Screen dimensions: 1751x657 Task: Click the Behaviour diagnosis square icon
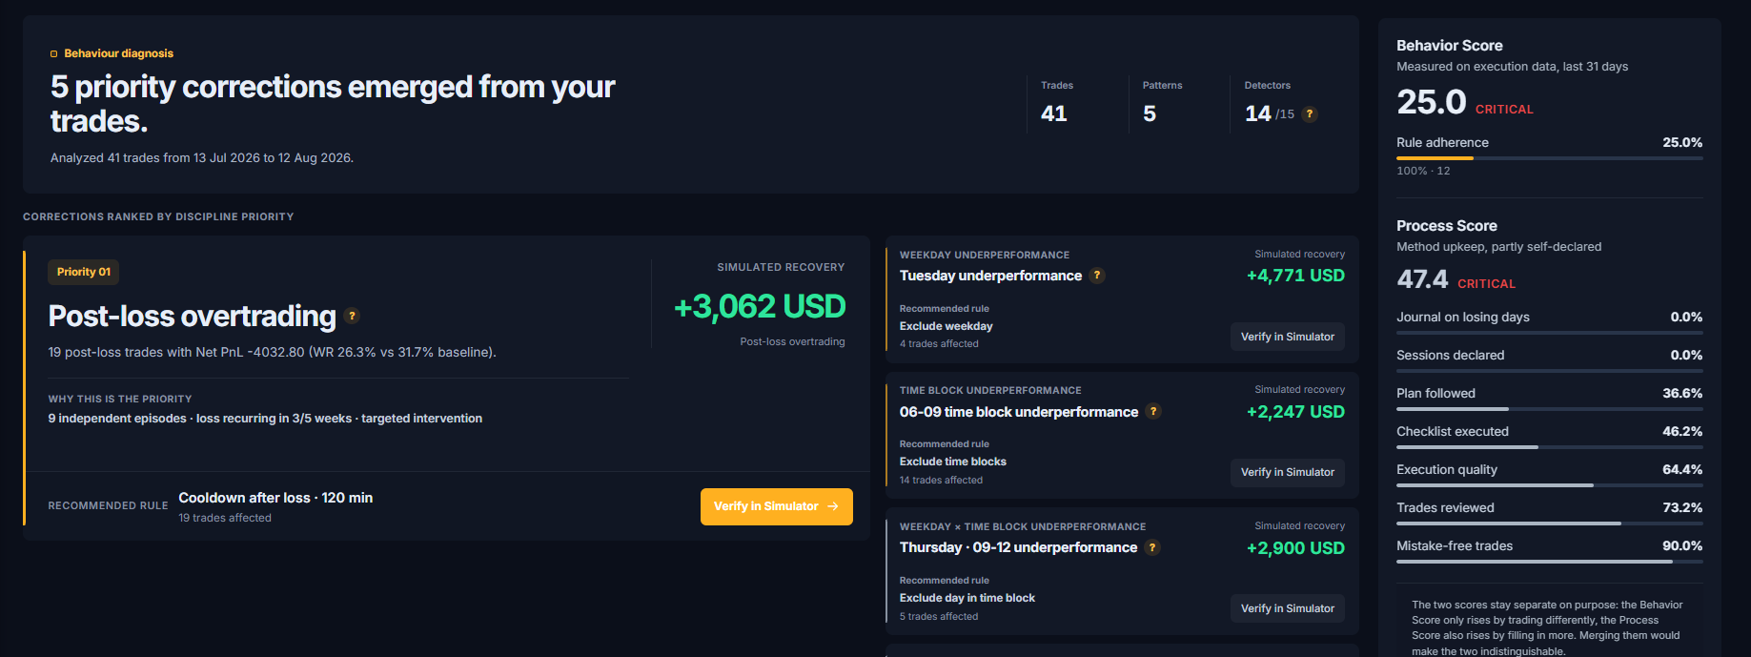point(54,54)
